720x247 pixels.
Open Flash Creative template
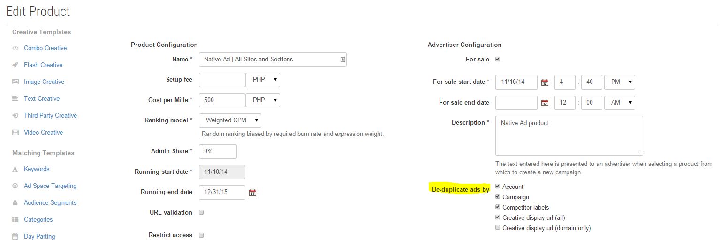pos(43,65)
